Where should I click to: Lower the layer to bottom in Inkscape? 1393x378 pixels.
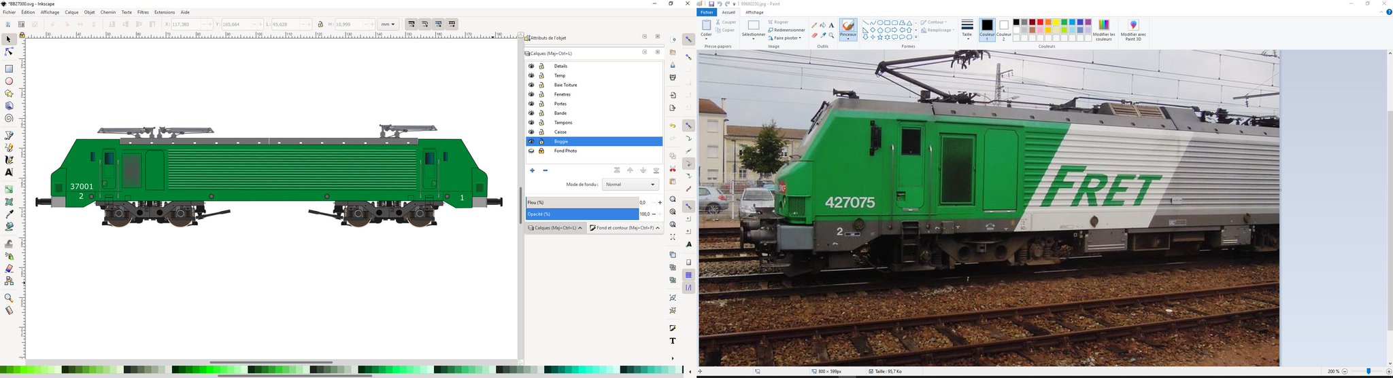[656, 170]
